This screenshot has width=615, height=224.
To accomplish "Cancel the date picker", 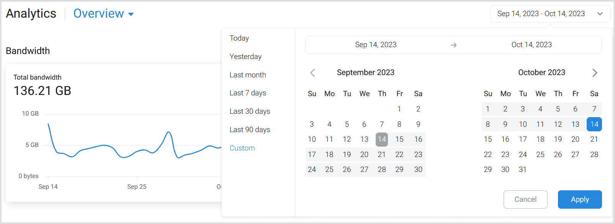I will [x=525, y=199].
